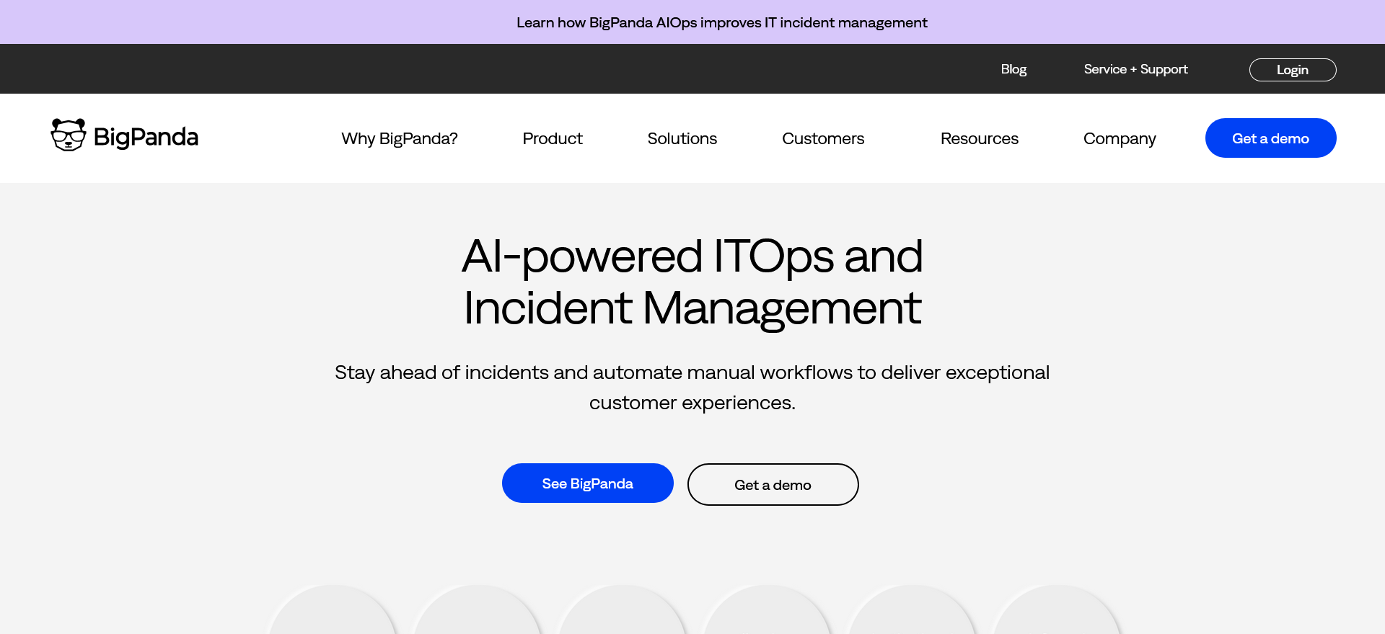Open the Product menu
Image resolution: width=1385 pixels, height=634 pixels.
click(553, 138)
